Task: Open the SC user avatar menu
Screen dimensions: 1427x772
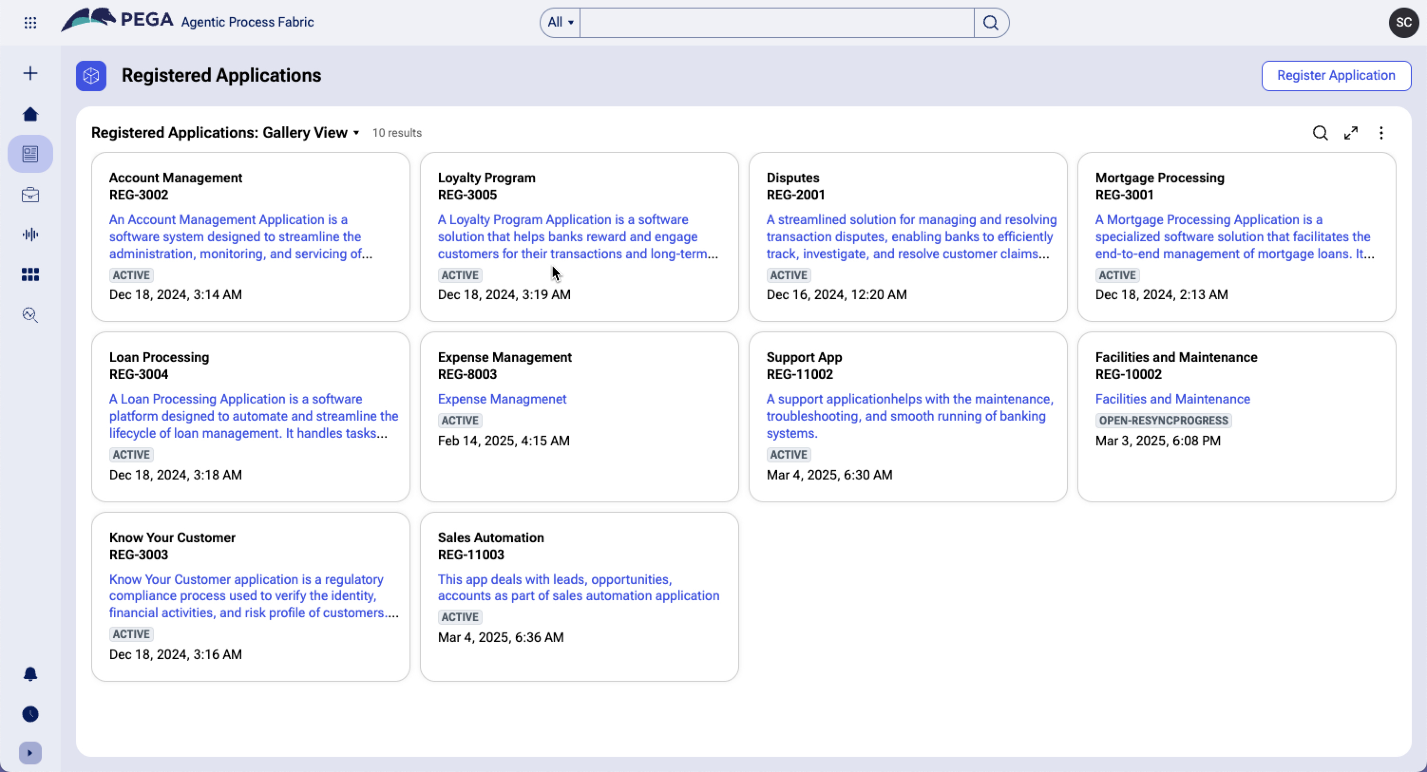Action: (x=1403, y=23)
